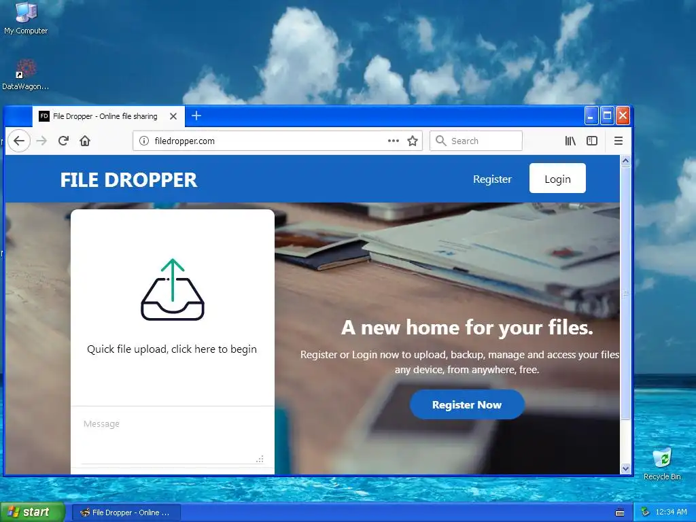The height and width of the screenshot is (522, 696).
Task: Go back with the browser back arrow
Action: 18,141
